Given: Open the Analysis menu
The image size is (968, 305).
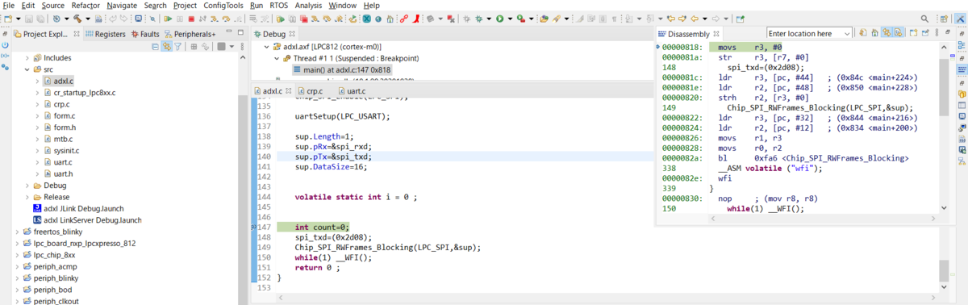Looking at the screenshot, I should 309,5.
